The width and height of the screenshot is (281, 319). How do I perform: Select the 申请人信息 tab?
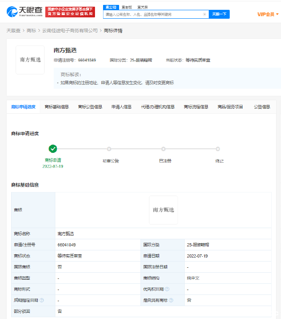coord(121,107)
